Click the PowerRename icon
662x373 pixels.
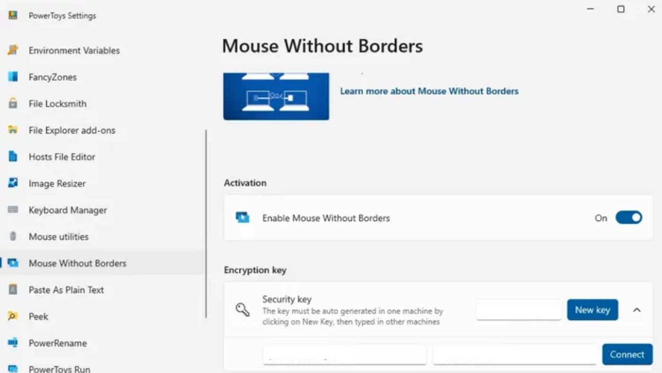13,342
